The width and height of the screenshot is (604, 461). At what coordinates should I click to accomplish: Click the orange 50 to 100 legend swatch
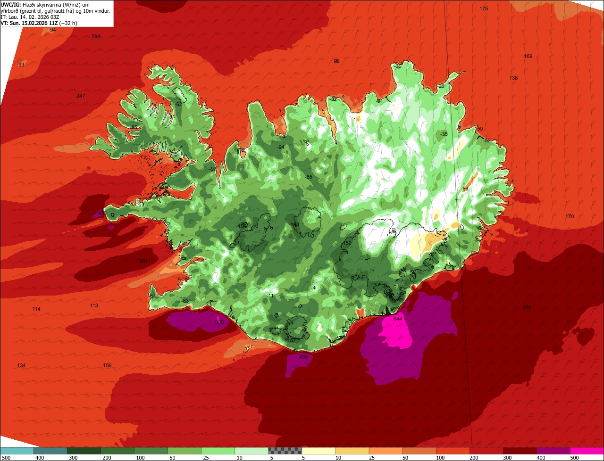419,451
